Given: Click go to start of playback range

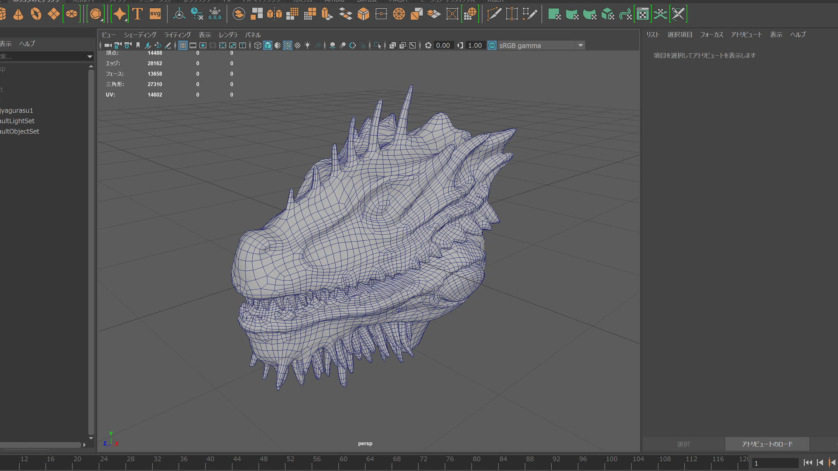Looking at the screenshot, I should click(x=807, y=463).
